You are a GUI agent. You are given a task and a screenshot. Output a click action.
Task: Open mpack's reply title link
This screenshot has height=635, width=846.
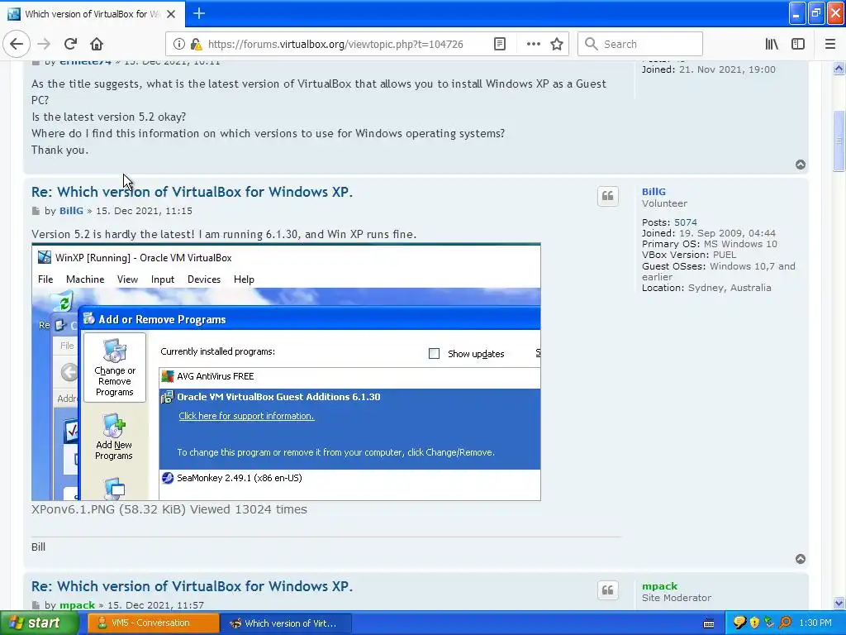[x=192, y=586]
